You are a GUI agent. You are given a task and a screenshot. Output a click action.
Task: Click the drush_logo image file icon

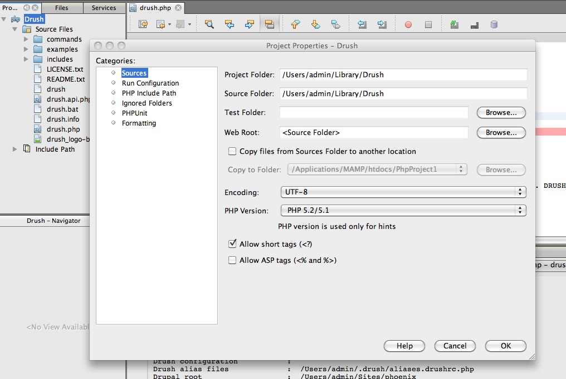[37, 139]
